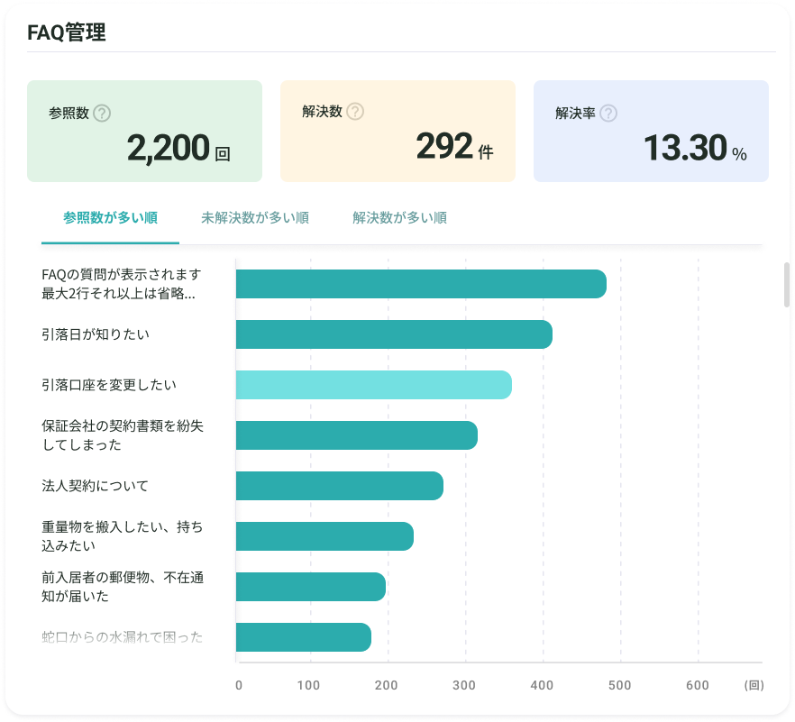This screenshot has height=722, width=795.
Task: Click the help icon next to 解決数
Action: pos(354,112)
